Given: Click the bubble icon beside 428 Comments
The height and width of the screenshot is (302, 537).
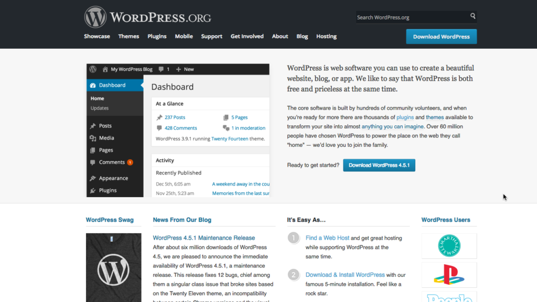Looking at the screenshot, I should (x=159, y=128).
